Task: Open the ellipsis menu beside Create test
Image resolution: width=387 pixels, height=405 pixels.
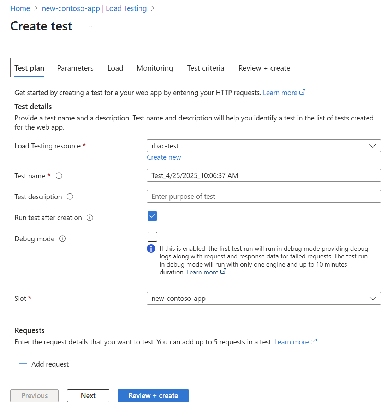Action: 89,26
